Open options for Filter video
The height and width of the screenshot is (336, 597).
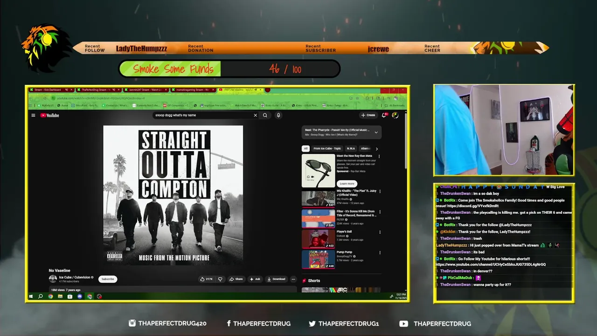[x=380, y=212]
